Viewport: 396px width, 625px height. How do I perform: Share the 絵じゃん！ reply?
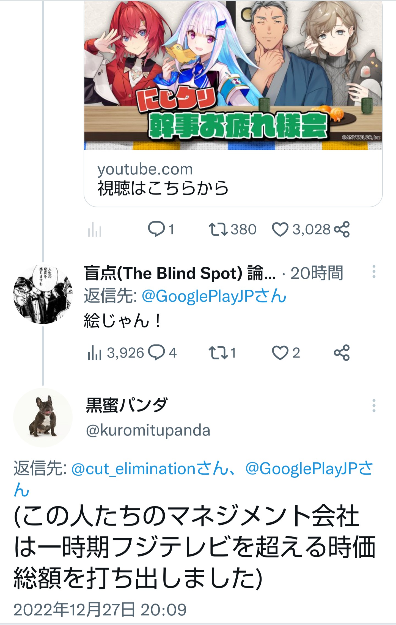coord(342,353)
